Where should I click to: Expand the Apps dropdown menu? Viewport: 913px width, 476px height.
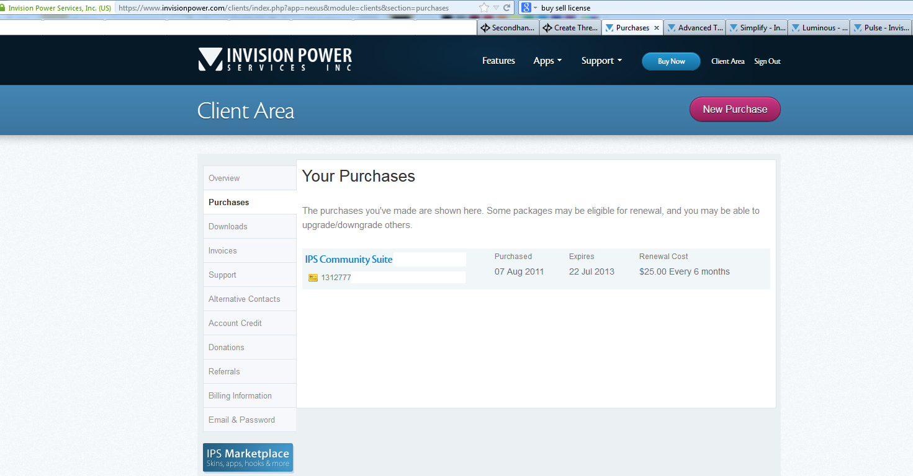547,61
